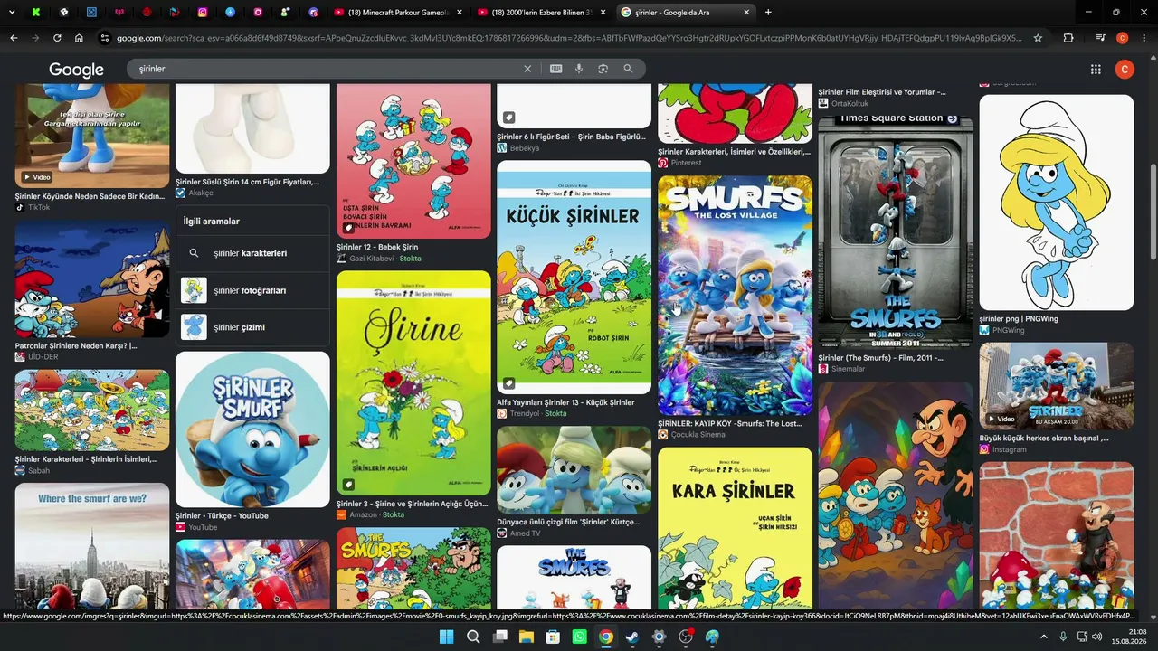This screenshot has width=1158, height=651.
Task: Open the Google apps grid
Action: click(x=1096, y=70)
